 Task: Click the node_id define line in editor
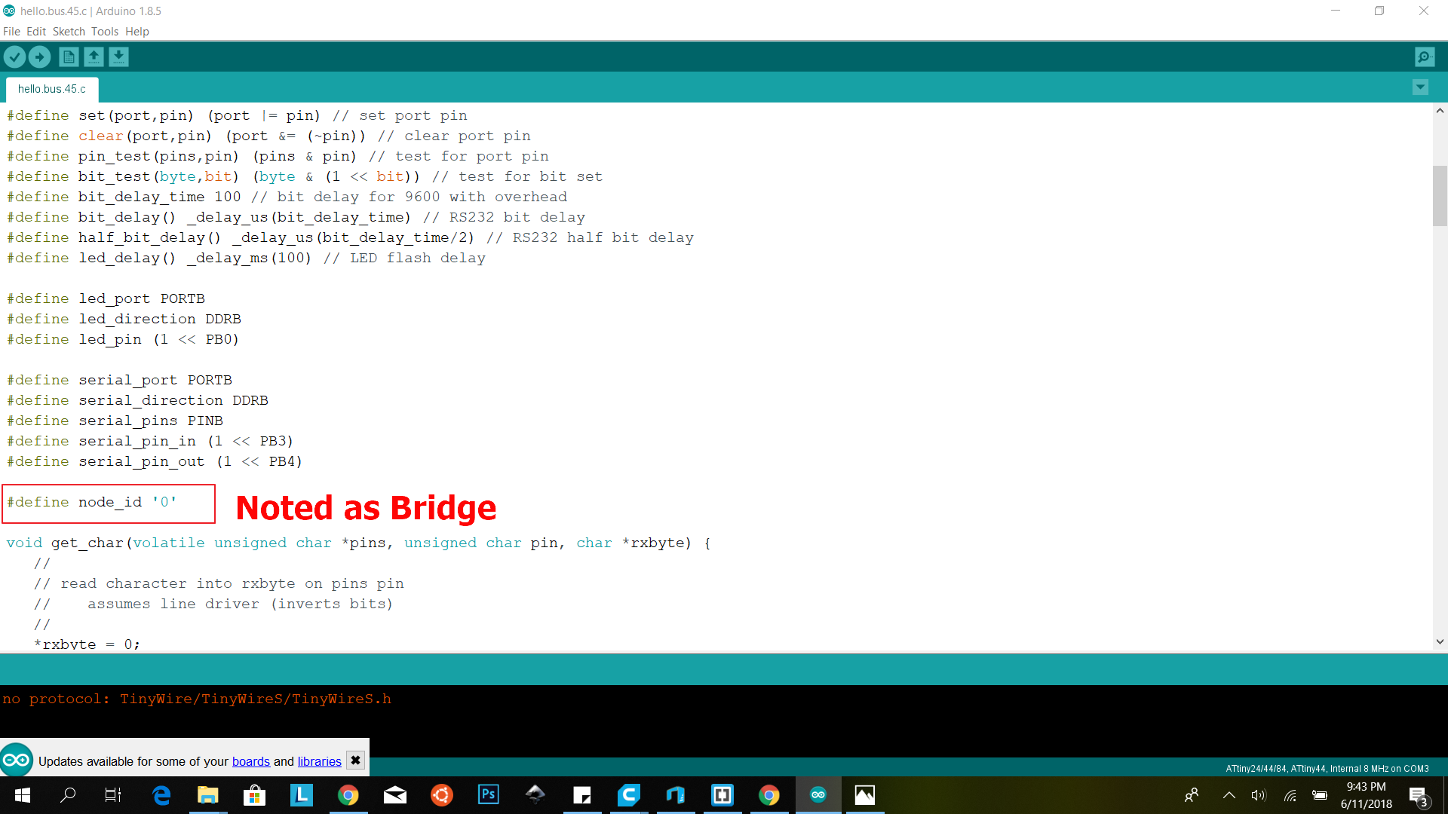coord(92,502)
